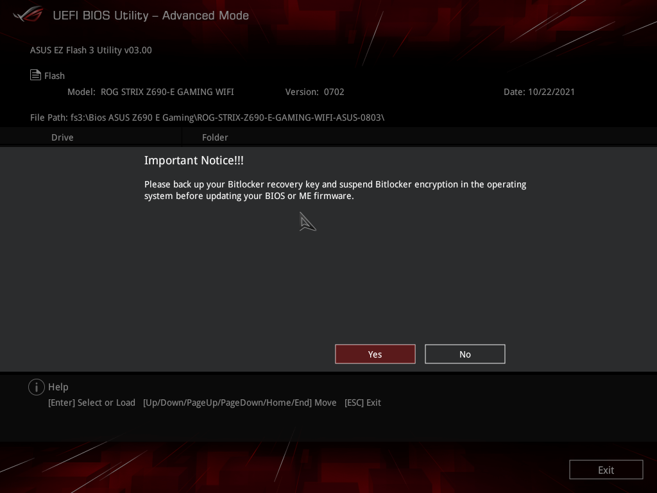
Task: Click the Flash label
Action: (x=55, y=76)
